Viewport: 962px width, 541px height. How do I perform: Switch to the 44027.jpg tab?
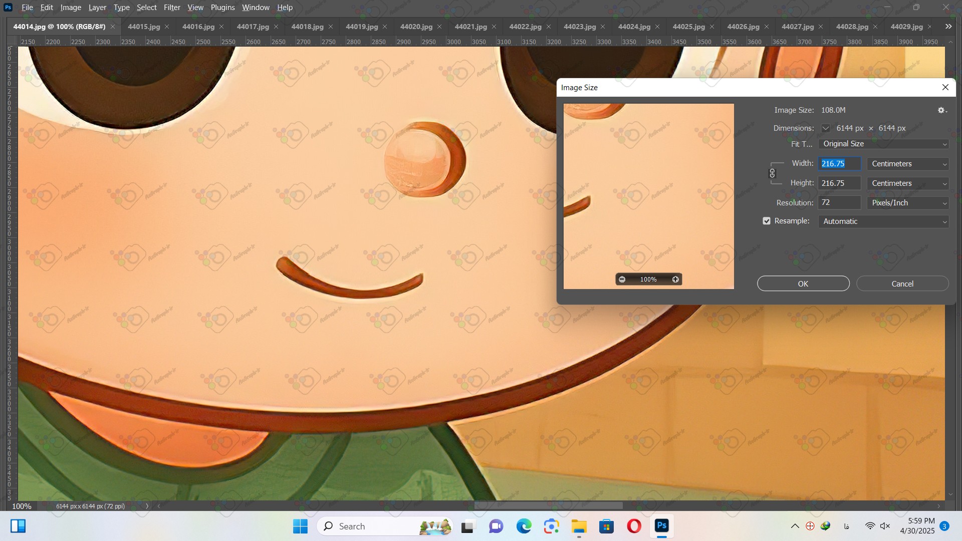798,27
